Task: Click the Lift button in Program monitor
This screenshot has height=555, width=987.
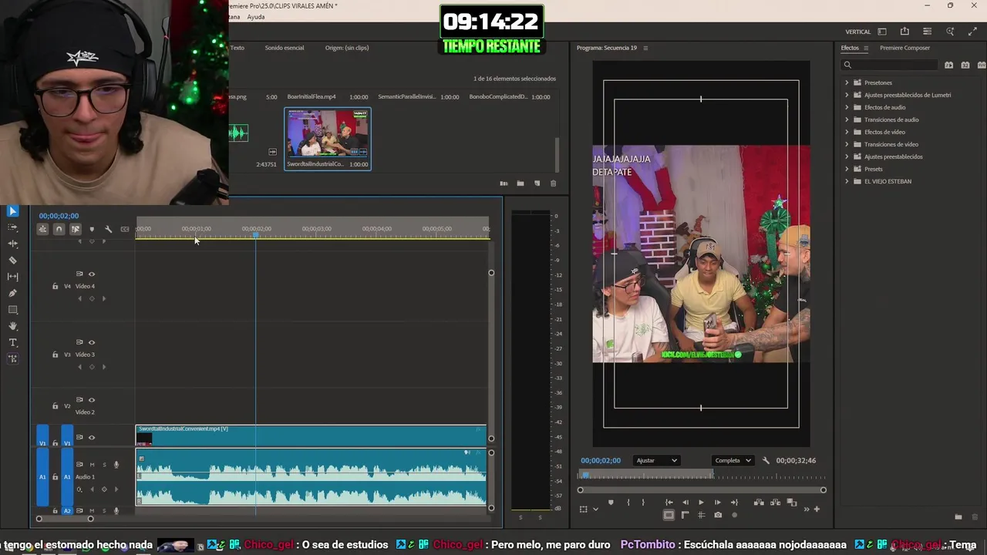Action: pos(759,503)
